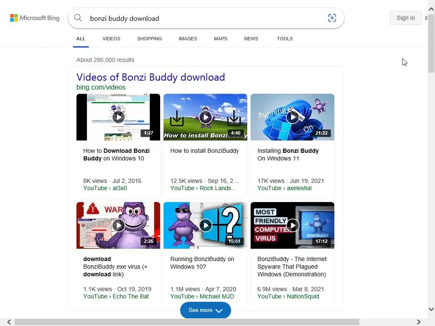
Task: Open 'How to Download Bonzi Buddy on Windows 10' title
Action: pyautogui.click(x=116, y=155)
